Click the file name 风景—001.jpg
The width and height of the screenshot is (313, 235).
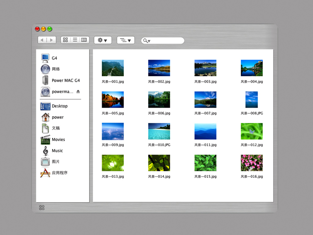point(113,82)
